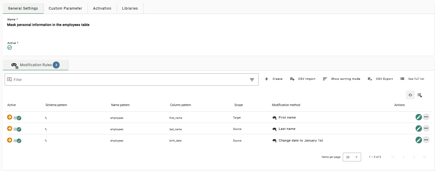Edit the First name rule with the pencil
Screen dimensions: 435x171
[419, 117]
